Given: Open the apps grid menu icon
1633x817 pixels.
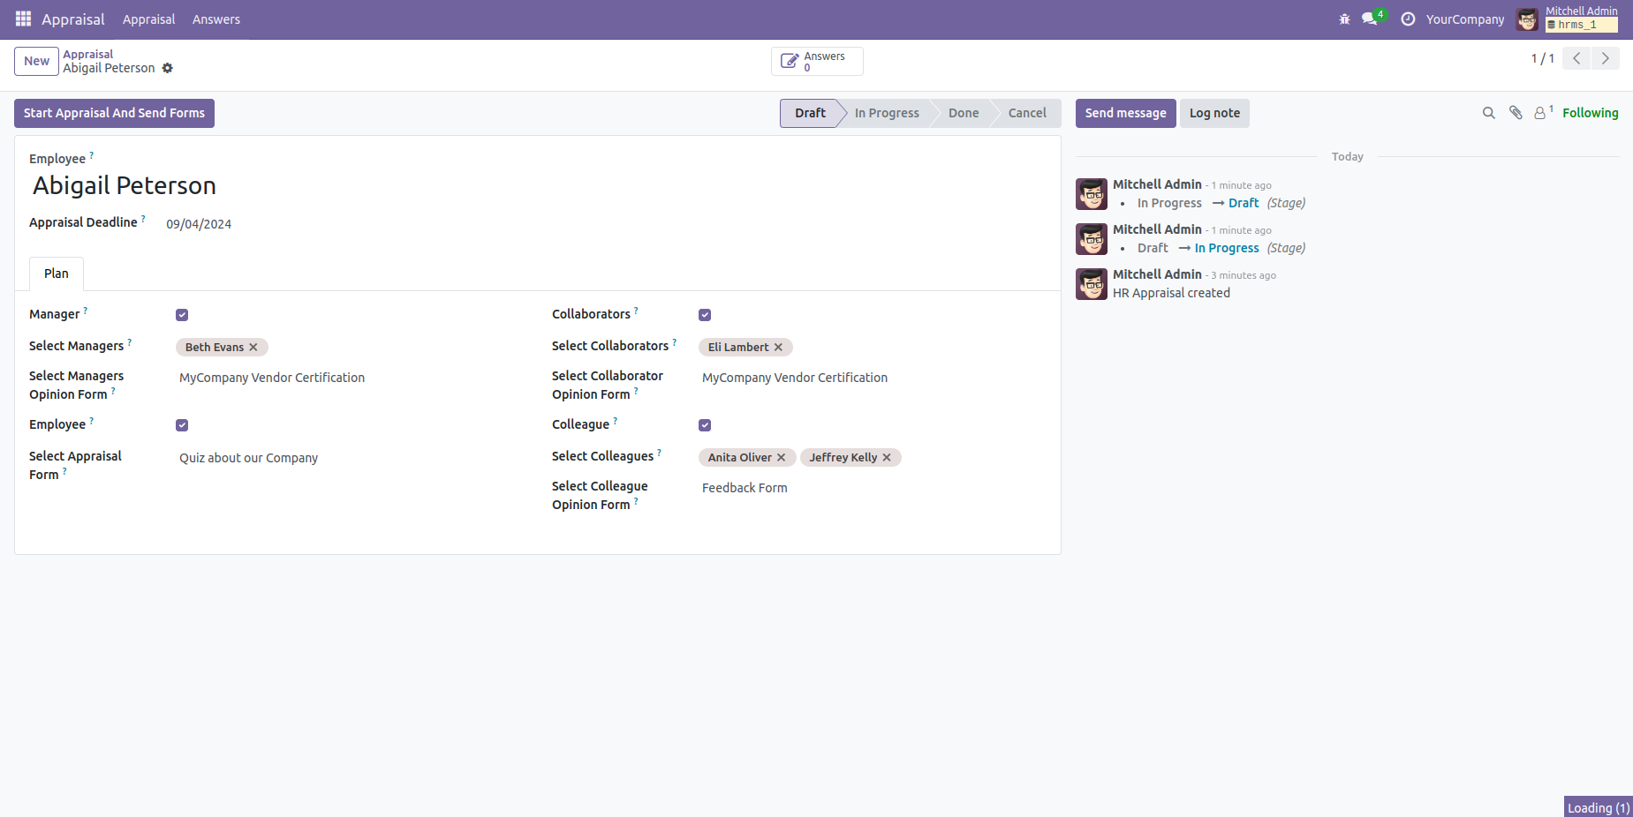Looking at the screenshot, I should tap(23, 19).
